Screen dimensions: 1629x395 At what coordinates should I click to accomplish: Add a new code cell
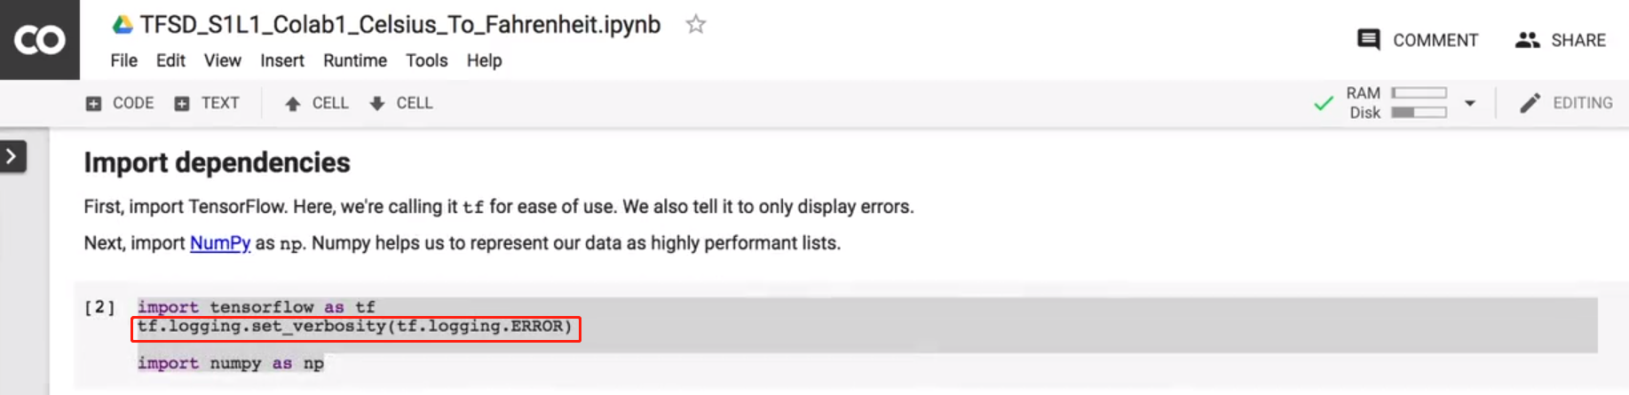coord(120,103)
